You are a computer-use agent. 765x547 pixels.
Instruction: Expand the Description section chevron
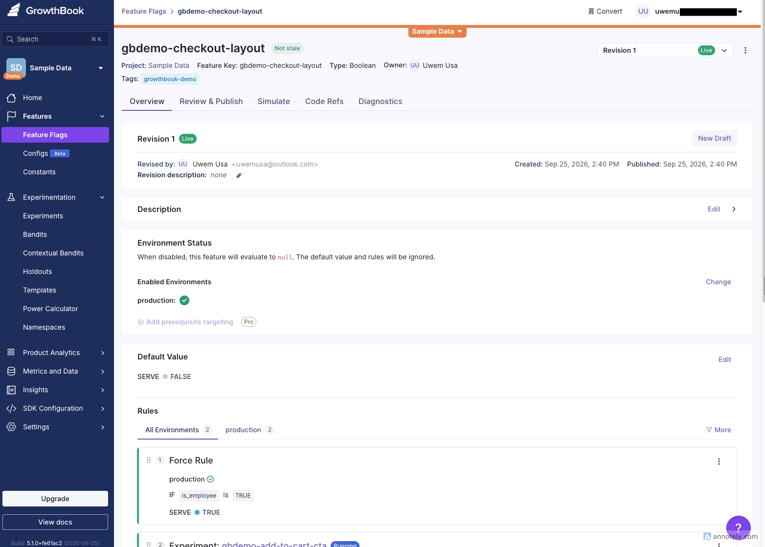click(x=734, y=209)
